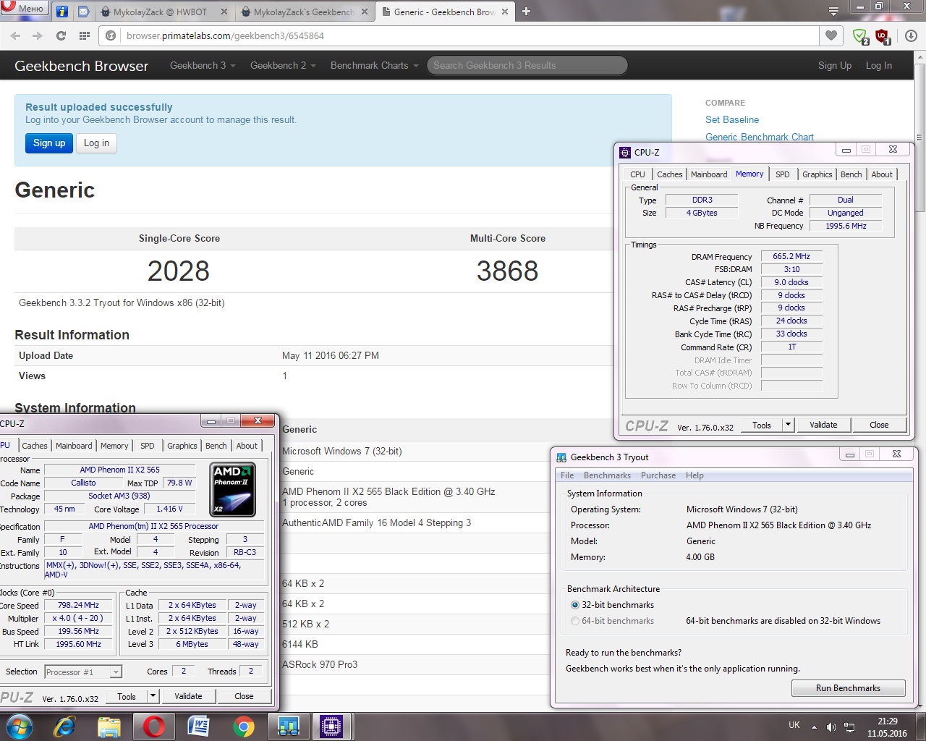Viewport: 926px width, 741px height.
Task: Click the volume speaker tray icon
Action: point(831,727)
